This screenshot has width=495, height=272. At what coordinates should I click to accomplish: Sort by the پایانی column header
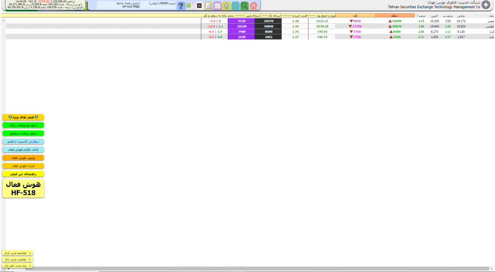click(461, 16)
